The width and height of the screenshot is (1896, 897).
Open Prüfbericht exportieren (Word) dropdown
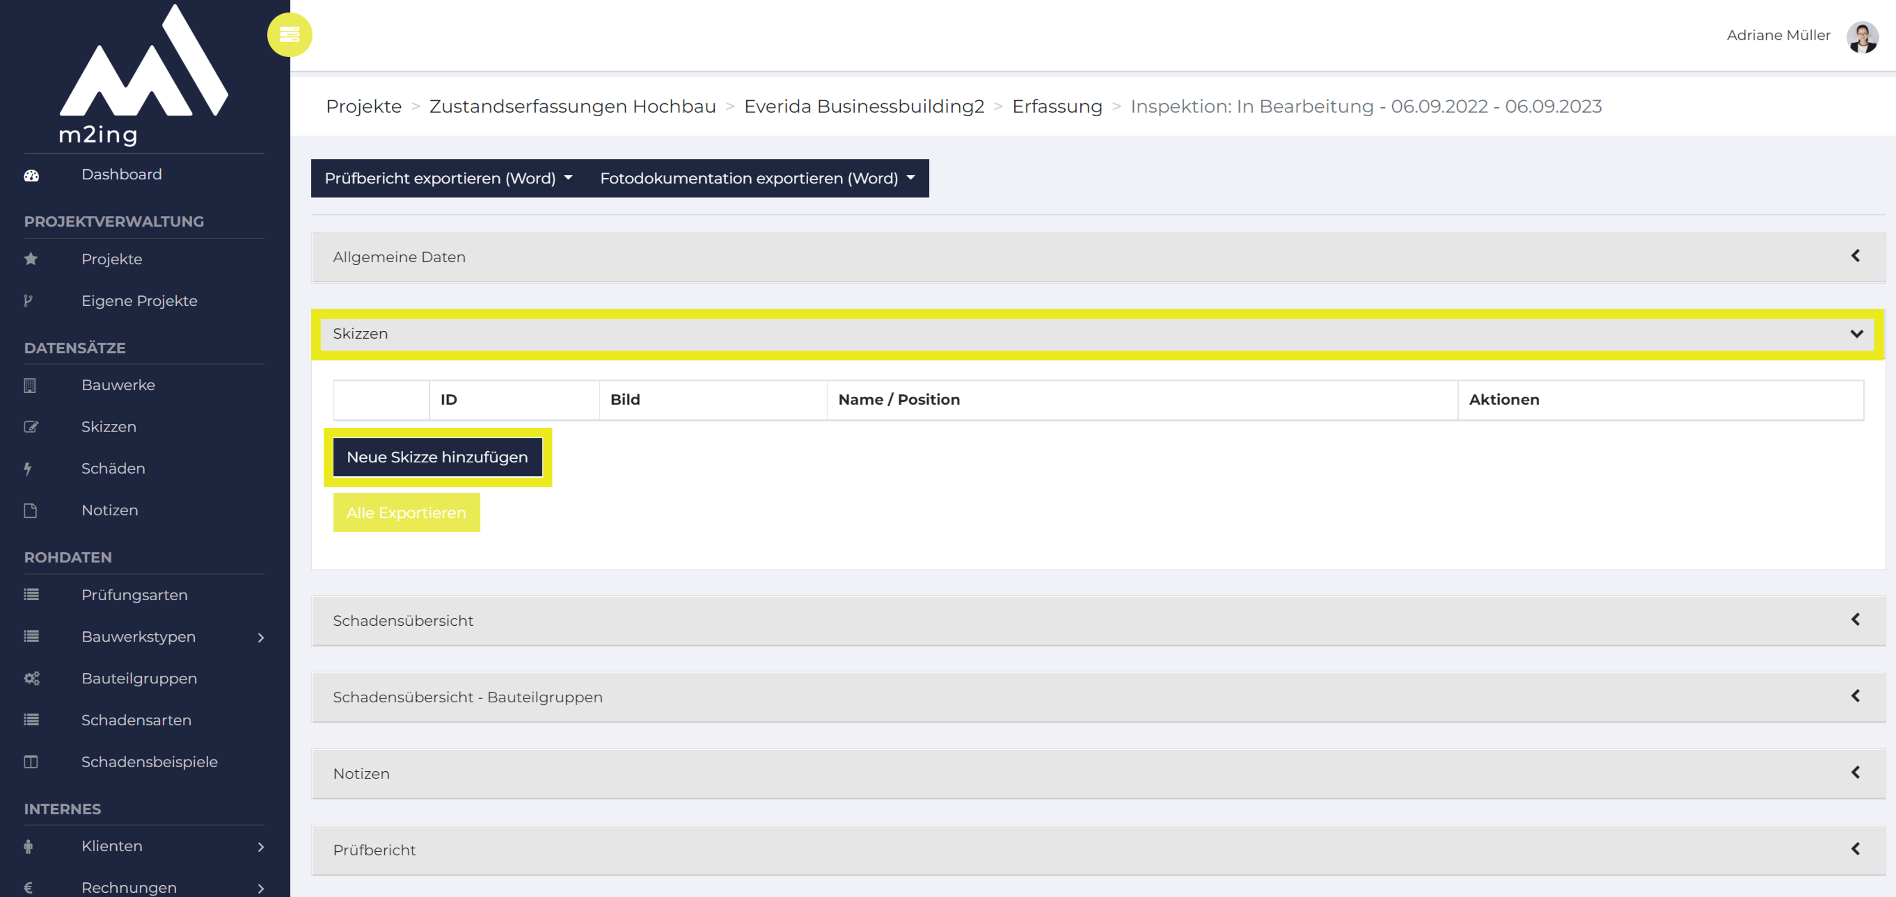449,179
